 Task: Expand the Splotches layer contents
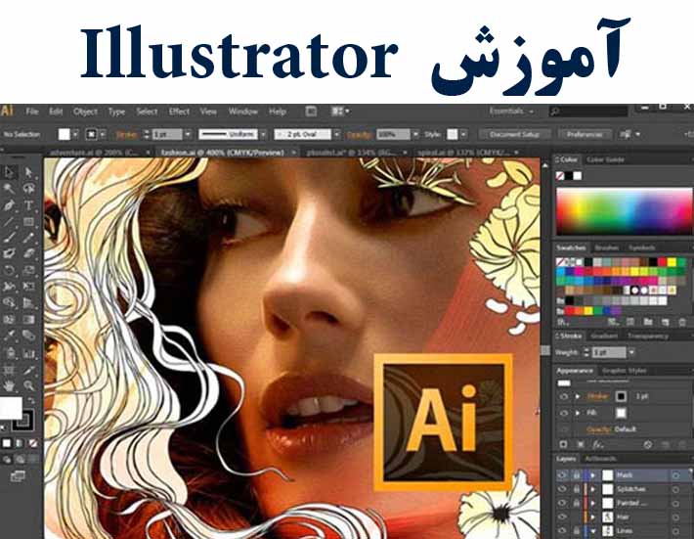pyautogui.click(x=593, y=489)
